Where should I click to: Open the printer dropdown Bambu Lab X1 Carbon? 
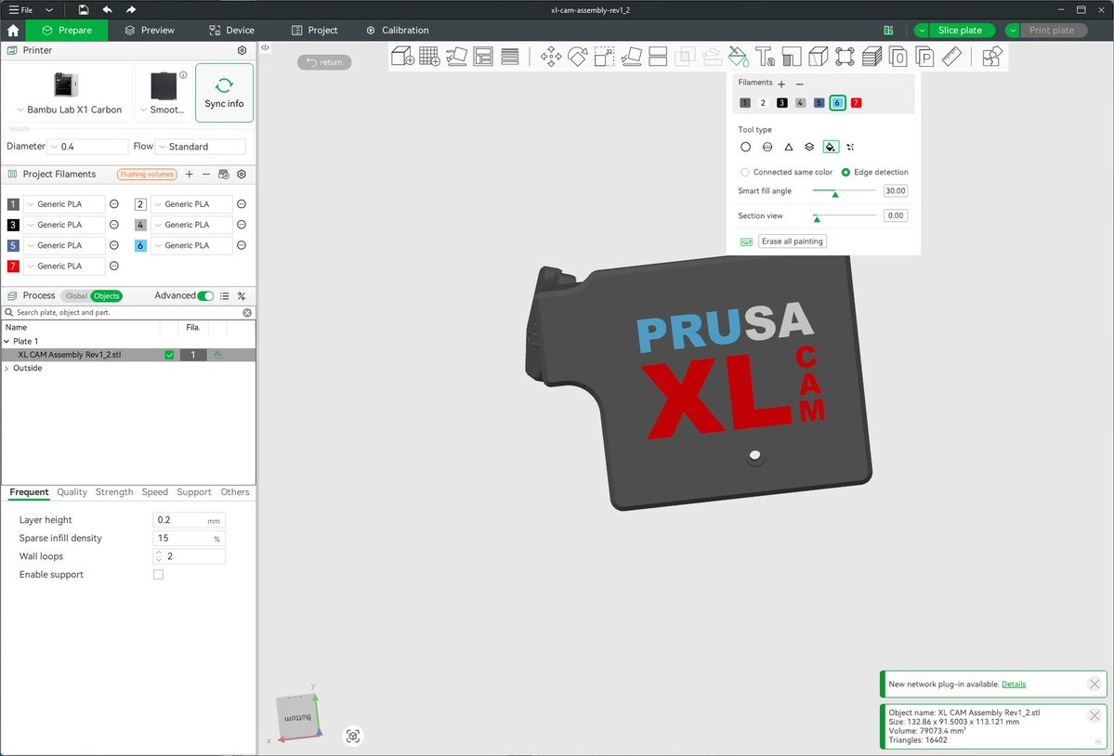(69, 110)
